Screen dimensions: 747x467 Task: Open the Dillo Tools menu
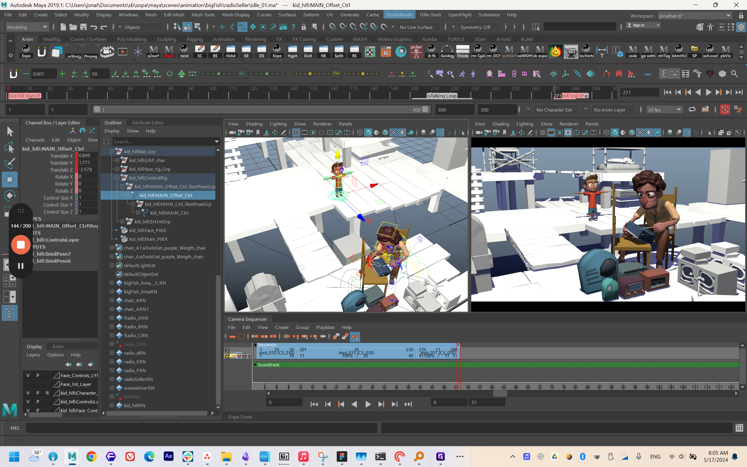tap(430, 15)
